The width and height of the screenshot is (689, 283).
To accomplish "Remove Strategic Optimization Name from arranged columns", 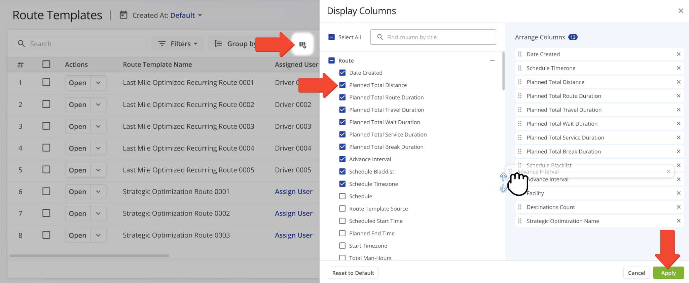I will tap(678, 221).
